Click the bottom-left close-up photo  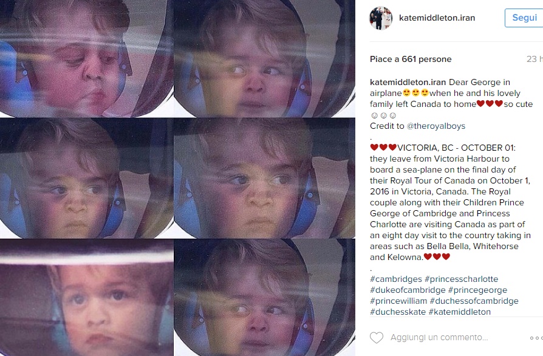point(87,298)
